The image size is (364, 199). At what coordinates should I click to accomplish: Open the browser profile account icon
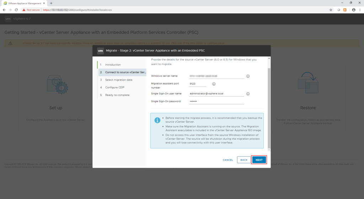(354, 10)
